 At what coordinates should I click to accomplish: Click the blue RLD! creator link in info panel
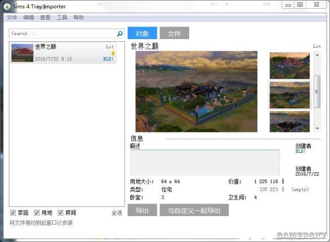pos(300,151)
